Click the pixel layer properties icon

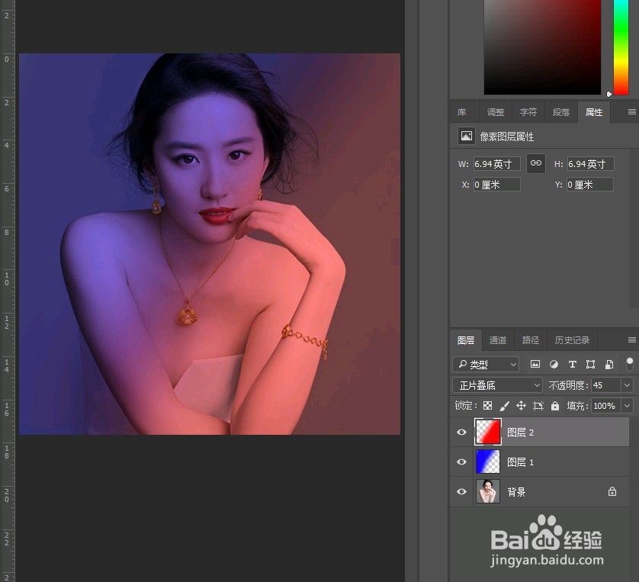467,136
